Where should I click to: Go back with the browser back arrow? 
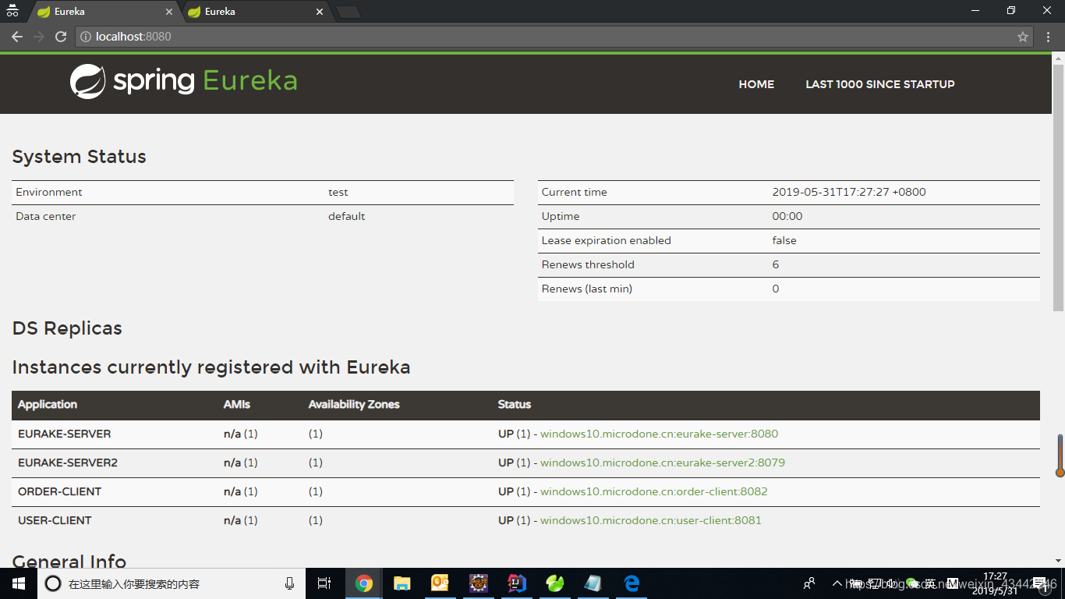pos(17,37)
